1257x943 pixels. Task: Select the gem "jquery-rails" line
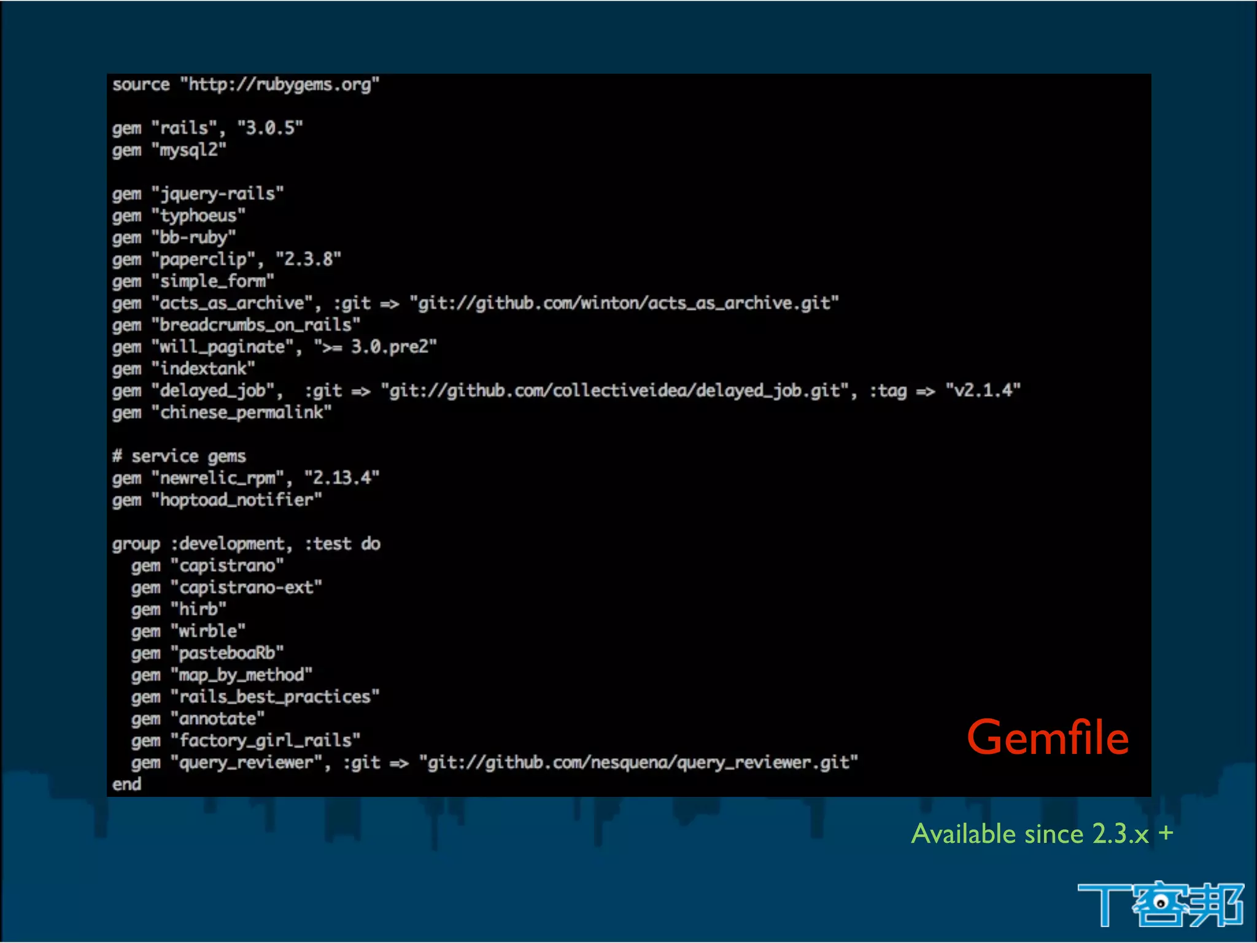coord(198,194)
